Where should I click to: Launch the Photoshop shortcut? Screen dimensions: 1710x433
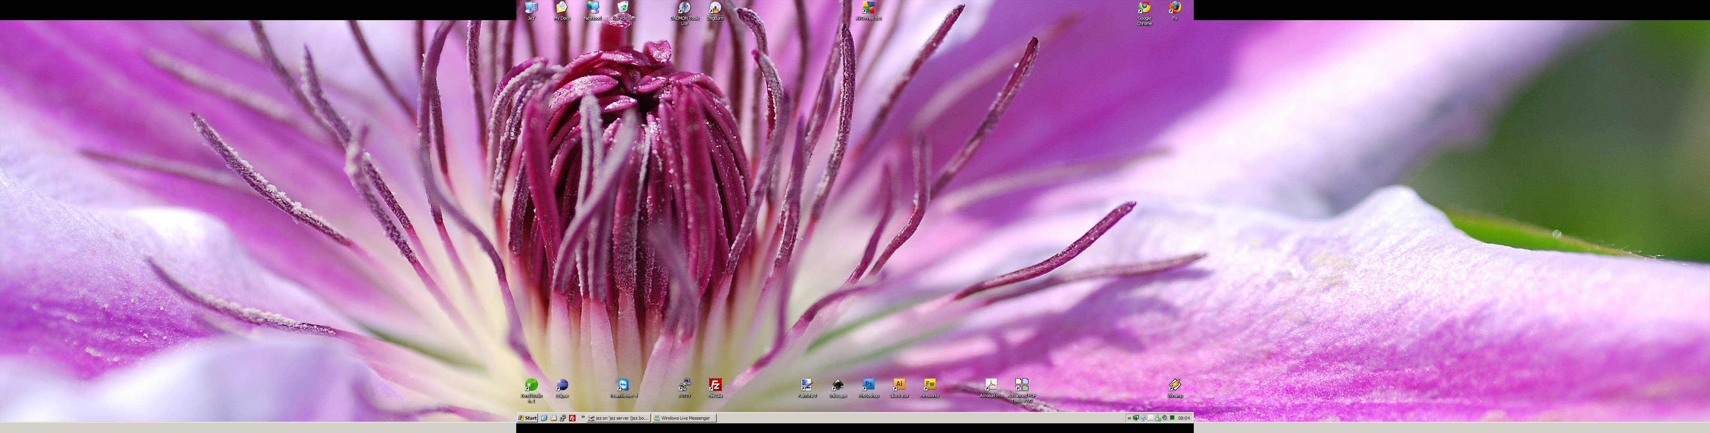click(868, 388)
